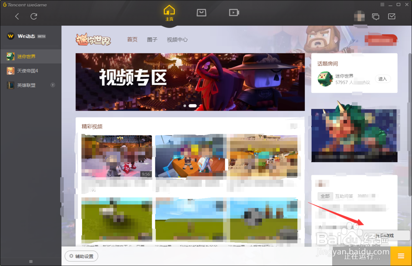Go back using the back arrow

[17, 16]
